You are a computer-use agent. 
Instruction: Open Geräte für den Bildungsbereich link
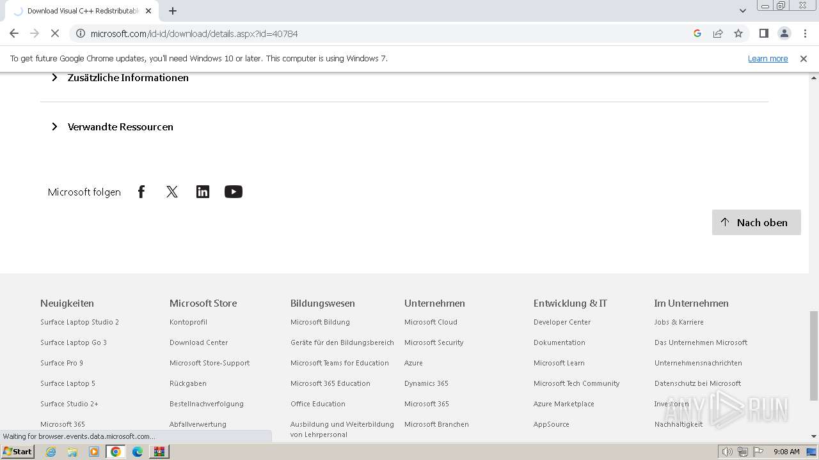[342, 342]
